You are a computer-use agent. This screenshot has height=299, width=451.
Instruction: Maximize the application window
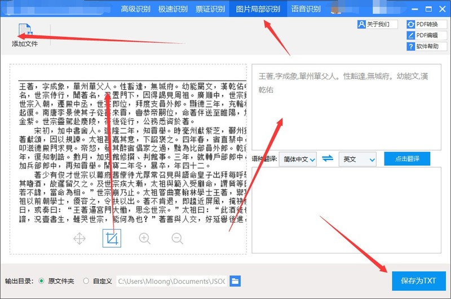[428, 9]
